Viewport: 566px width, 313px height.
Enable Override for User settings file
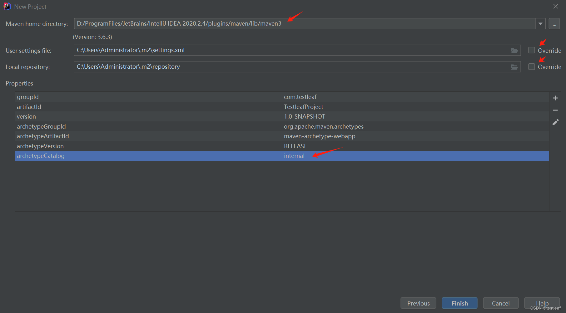(531, 50)
